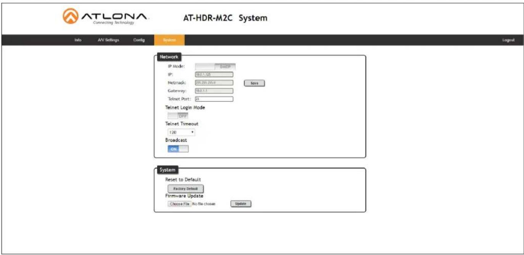
Task: Click the Logout link
Action: pos(508,40)
